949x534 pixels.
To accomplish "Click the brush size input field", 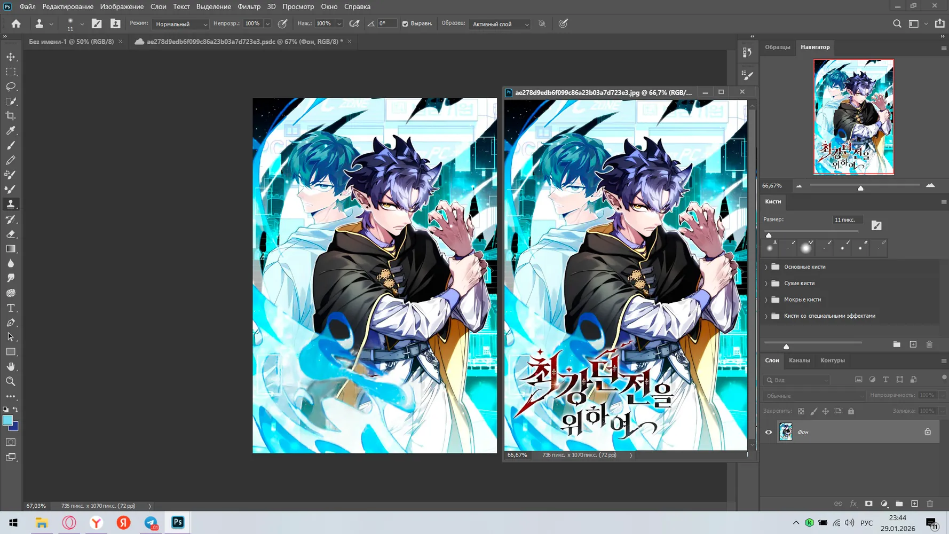I will click(x=848, y=219).
